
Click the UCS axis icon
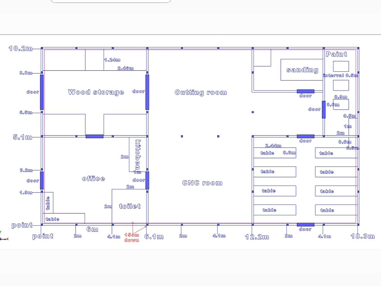(4, 237)
